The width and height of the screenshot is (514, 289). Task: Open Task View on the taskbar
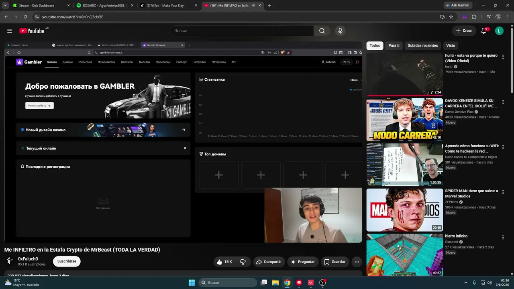click(264, 283)
